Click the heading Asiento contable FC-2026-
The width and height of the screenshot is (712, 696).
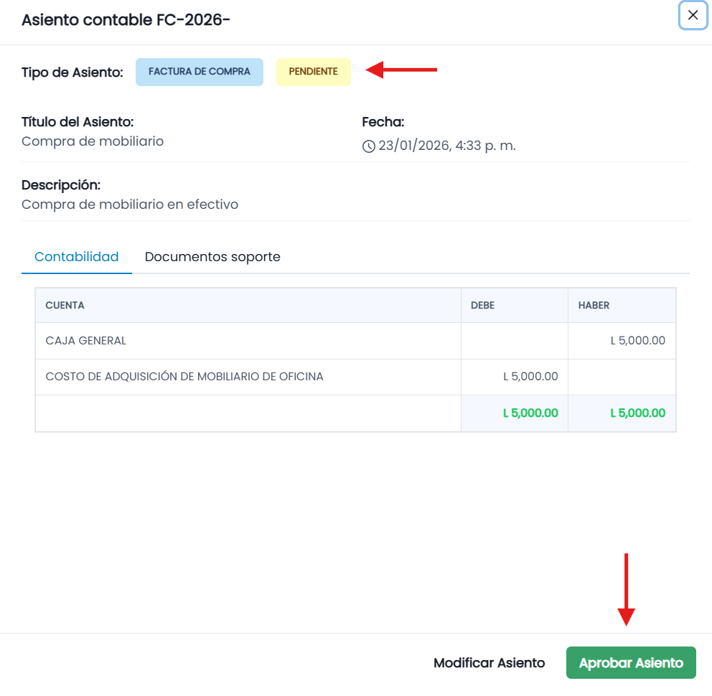coord(126,20)
